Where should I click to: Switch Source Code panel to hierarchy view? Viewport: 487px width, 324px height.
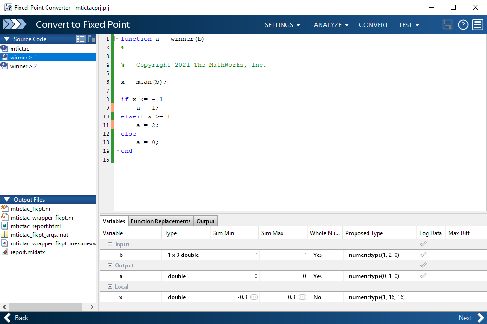point(91,39)
